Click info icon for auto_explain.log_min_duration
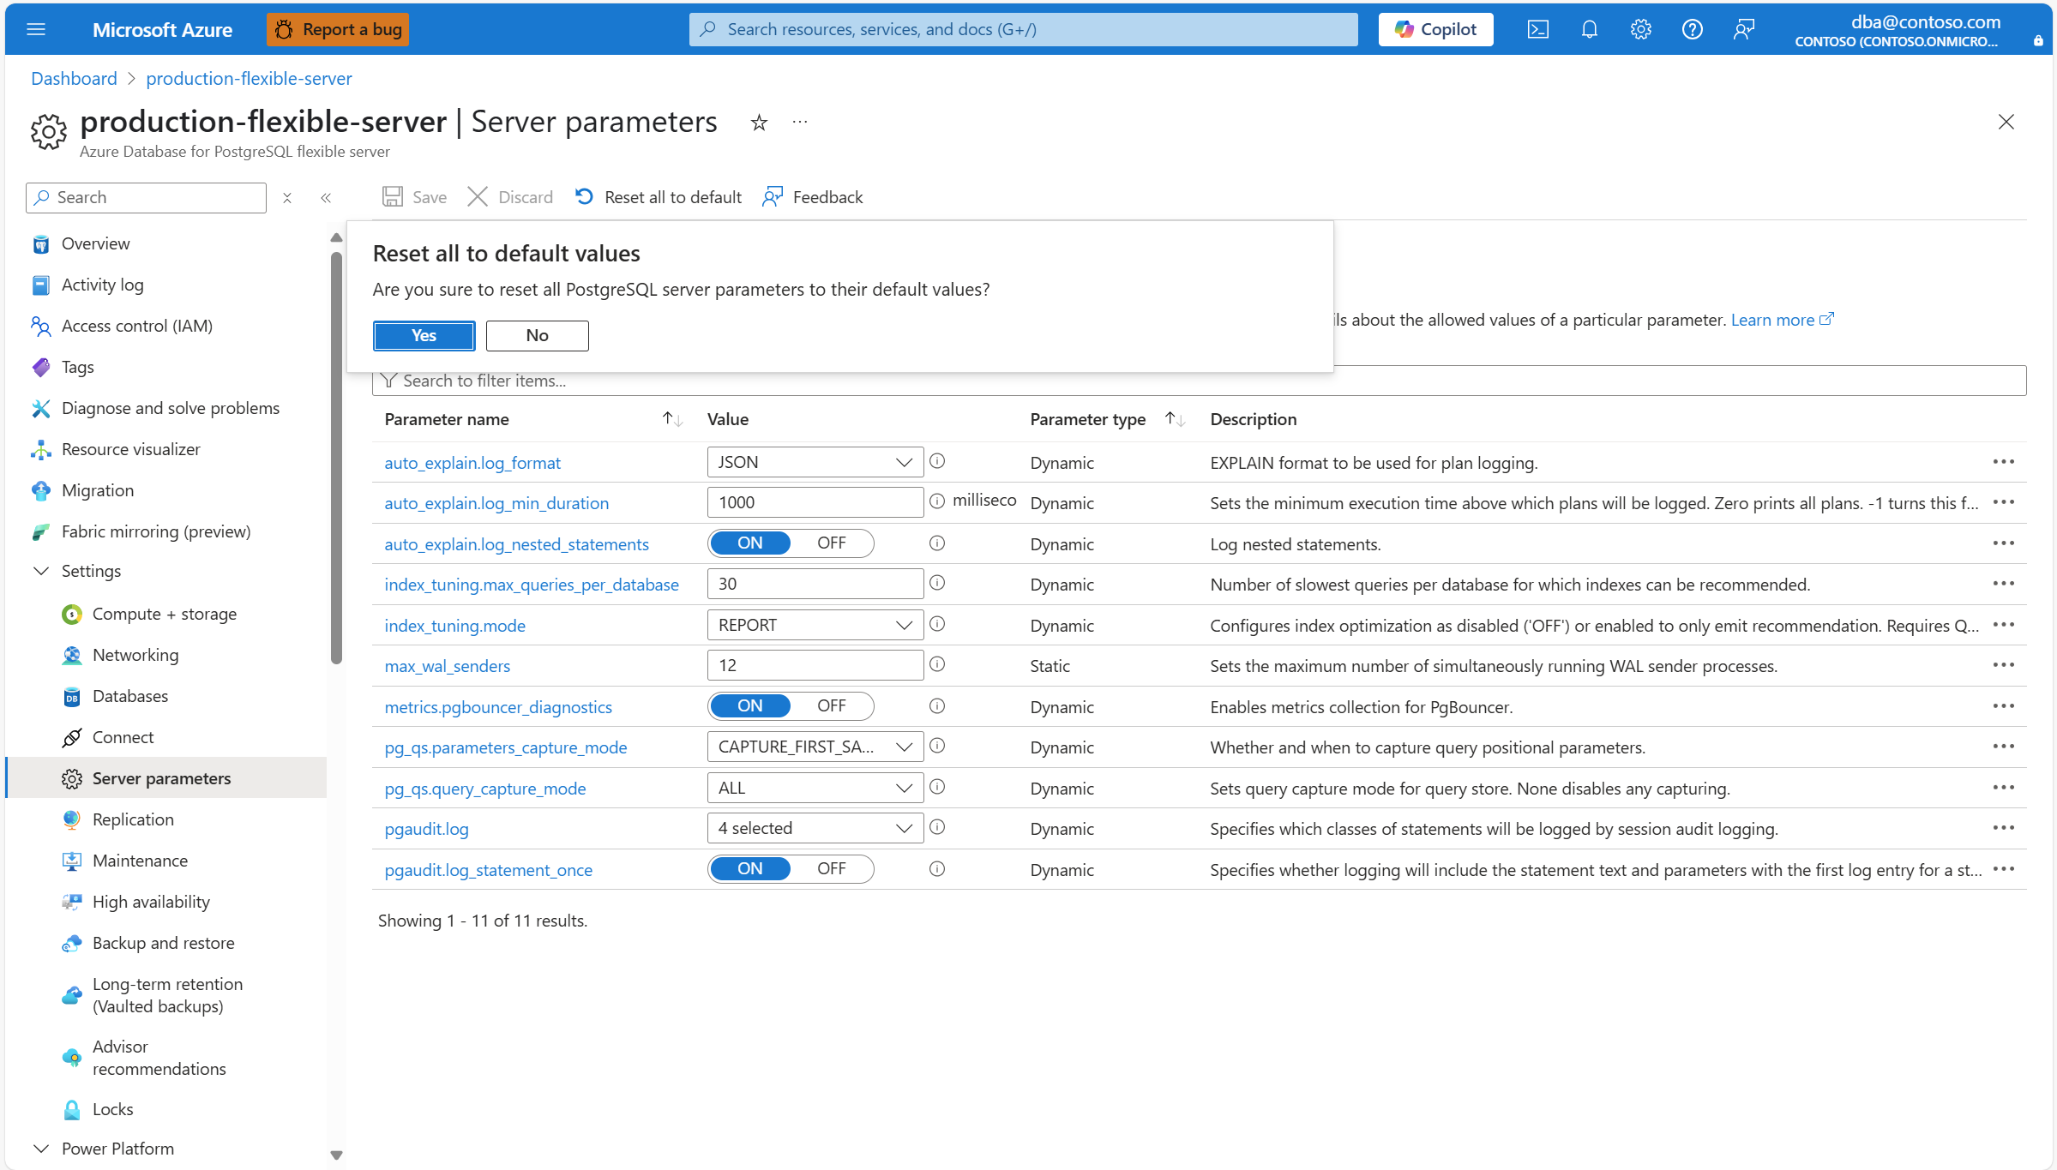This screenshot has width=2057, height=1170. coord(937,501)
